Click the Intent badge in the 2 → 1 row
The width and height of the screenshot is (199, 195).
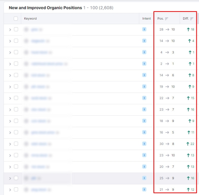144,64
